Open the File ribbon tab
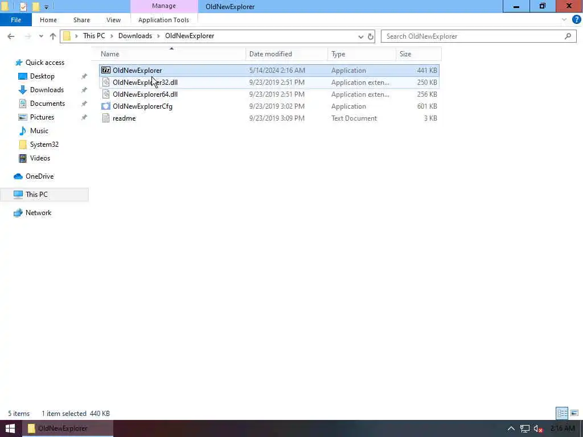The height and width of the screenshot is (437, 583). pos(15,20)
